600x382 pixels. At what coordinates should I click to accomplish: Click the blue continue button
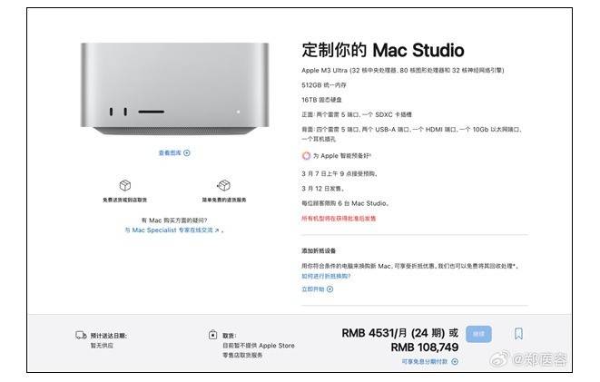478,334
